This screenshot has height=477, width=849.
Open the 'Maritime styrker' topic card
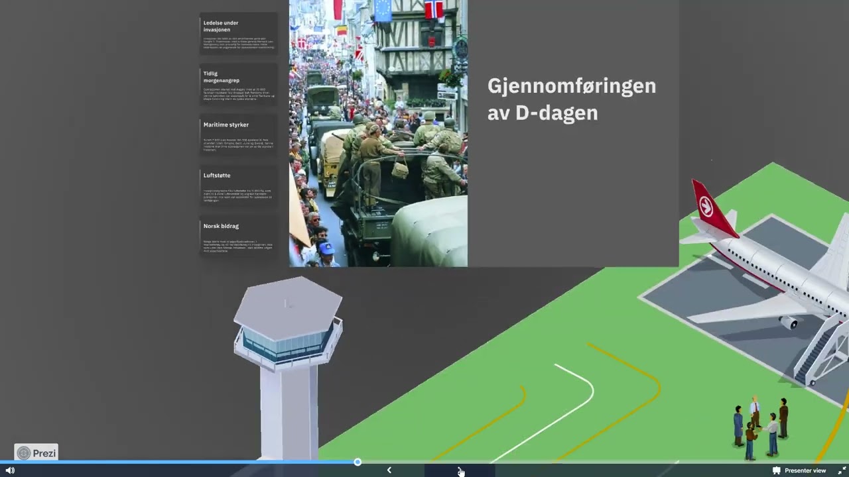pyautogui.click(x=239, y=136)
